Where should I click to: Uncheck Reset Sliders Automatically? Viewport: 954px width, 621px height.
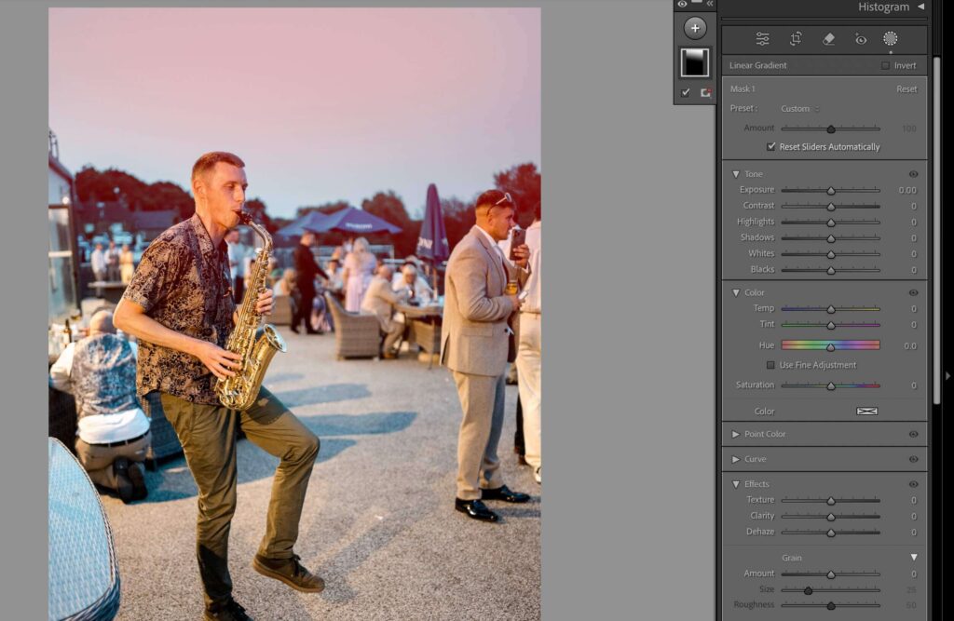point(771,146)
